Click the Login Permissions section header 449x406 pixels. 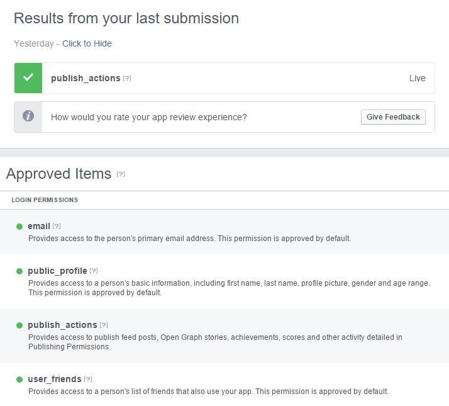pyautogui.click(x=45, y=200)
